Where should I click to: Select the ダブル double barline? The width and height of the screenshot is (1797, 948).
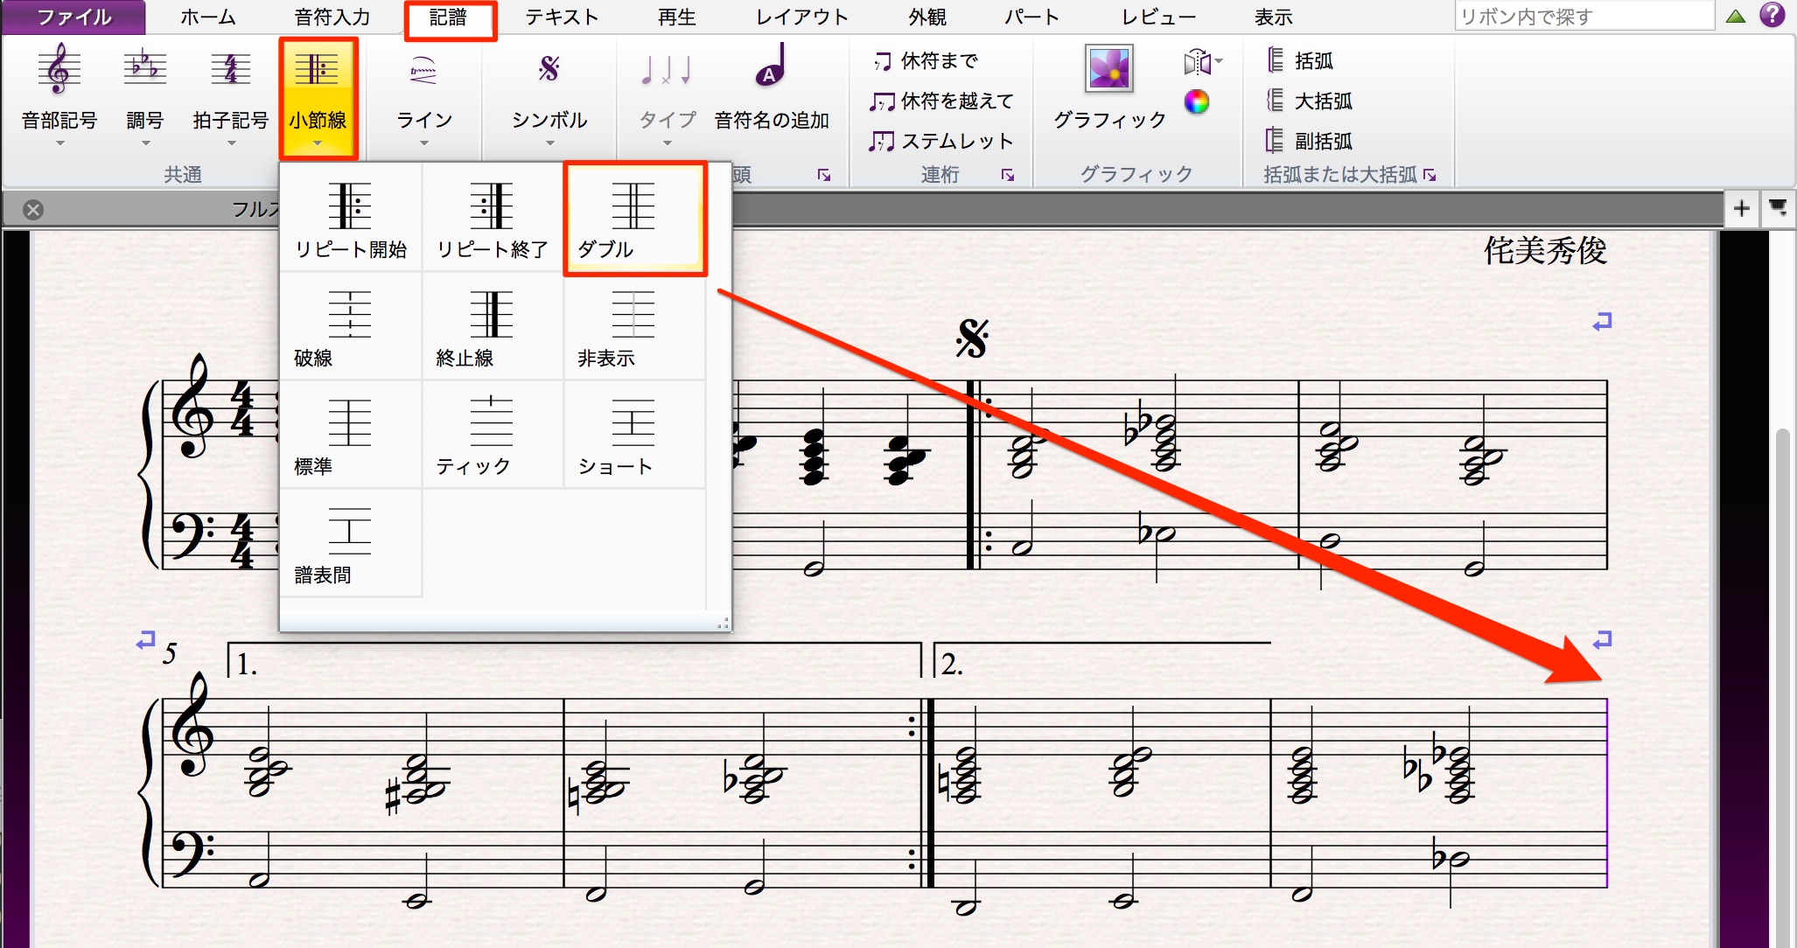[634, 219]
